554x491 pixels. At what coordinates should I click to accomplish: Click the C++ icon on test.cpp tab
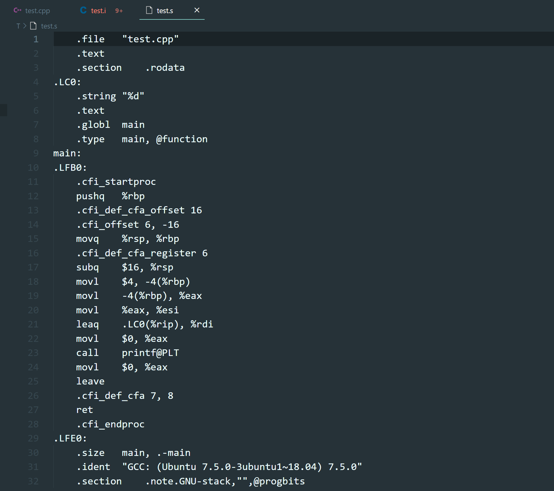tap(17, 10)
